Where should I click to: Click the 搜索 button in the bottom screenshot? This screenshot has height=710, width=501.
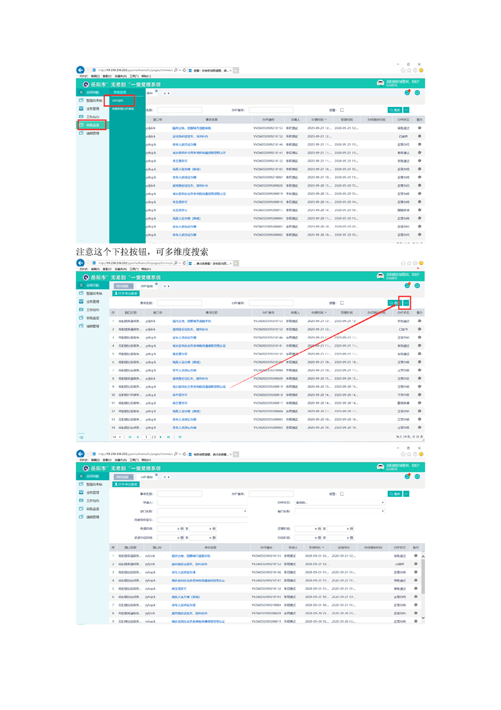pos(394,494)
